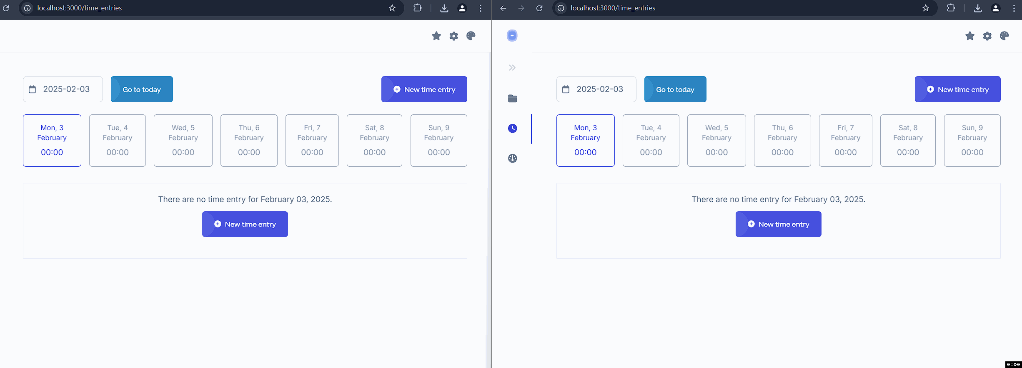Select Sat, 8 February in left window
This screenshot has height=368, width=1022.
click(374, 141)
